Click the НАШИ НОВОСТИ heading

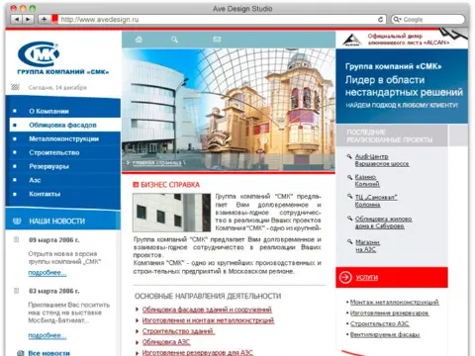point(56,222)
